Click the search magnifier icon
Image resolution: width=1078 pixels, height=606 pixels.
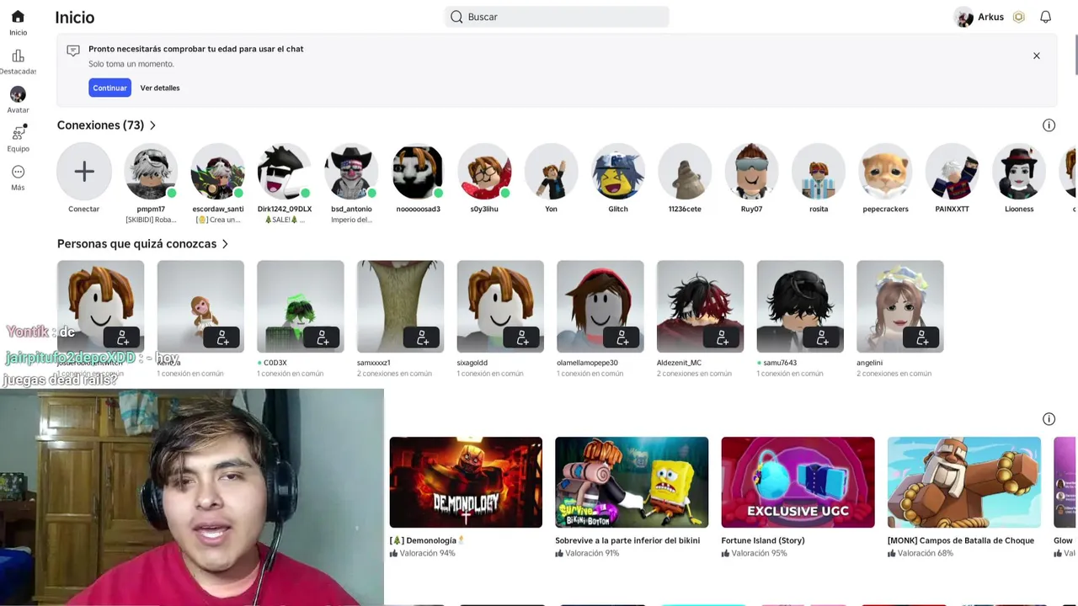point(456,17)
